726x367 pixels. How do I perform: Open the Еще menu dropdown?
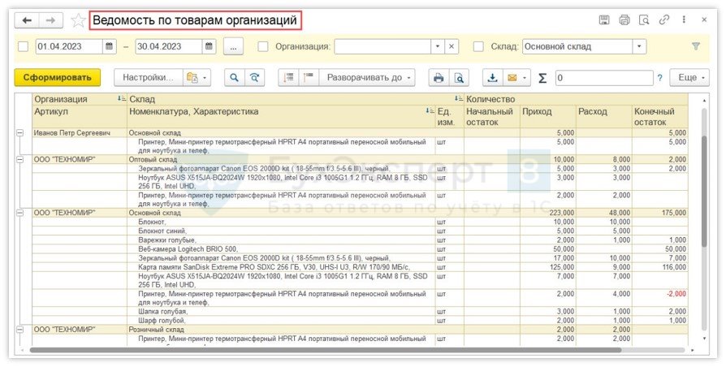pyautogui.click(x=690, y=78)
